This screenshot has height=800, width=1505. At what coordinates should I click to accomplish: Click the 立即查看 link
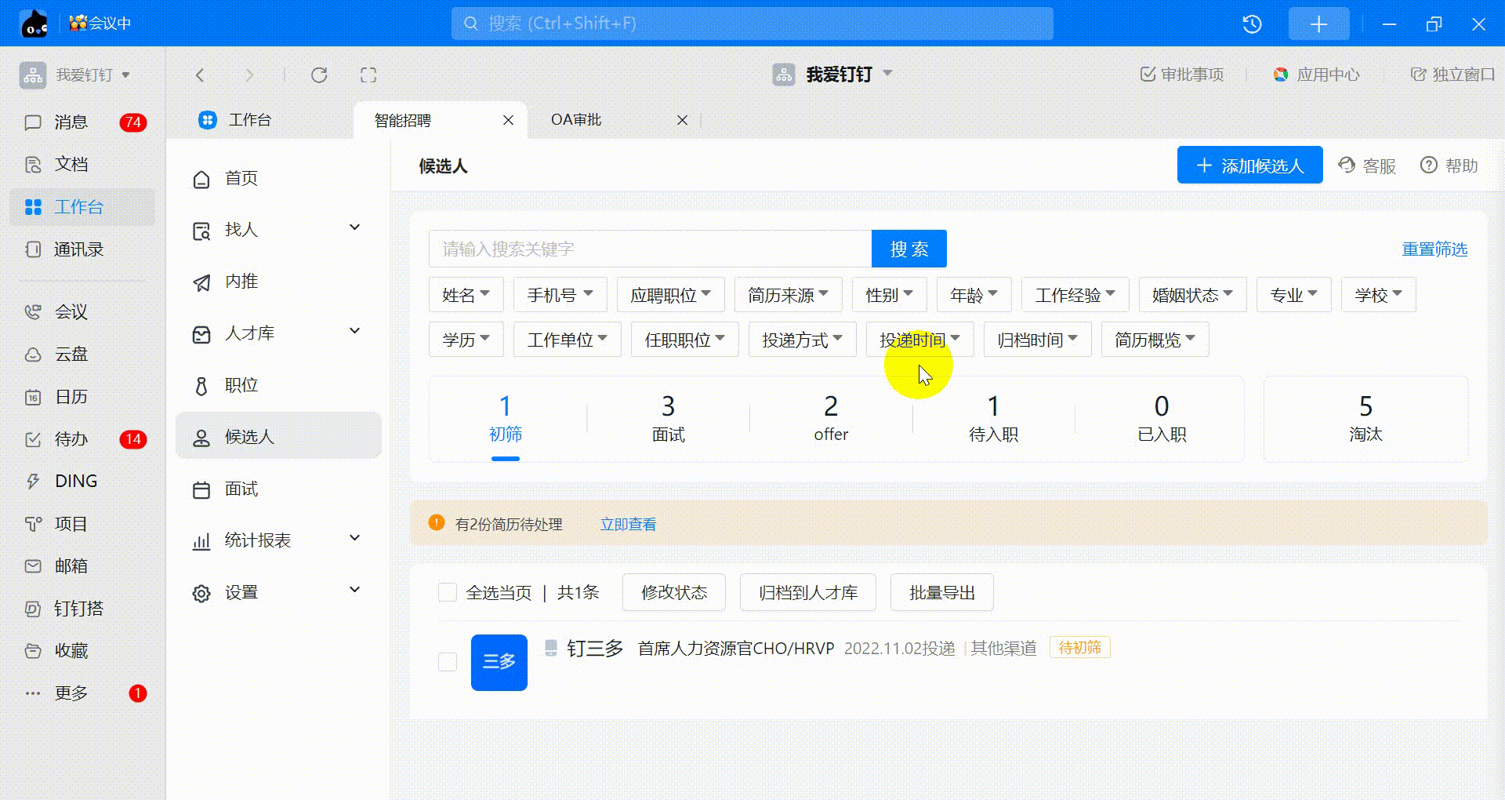click(x=628, y=525)
